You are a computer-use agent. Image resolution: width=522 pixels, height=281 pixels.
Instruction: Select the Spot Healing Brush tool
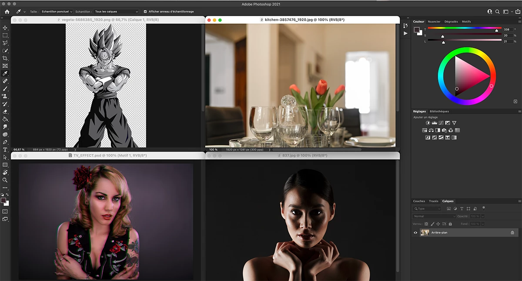[x=5, y=81]
